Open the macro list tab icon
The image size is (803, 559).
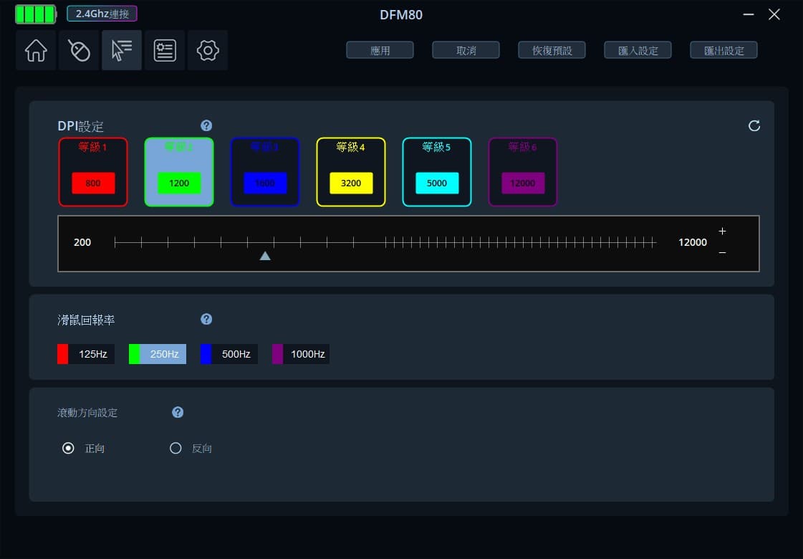(165, 50)
